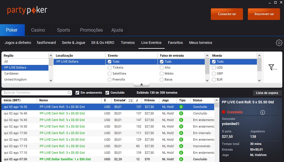This screenshot has width=284, height=162.
Task: Open the Sit & Go HERO sub-tab
Action: point(103,43)
